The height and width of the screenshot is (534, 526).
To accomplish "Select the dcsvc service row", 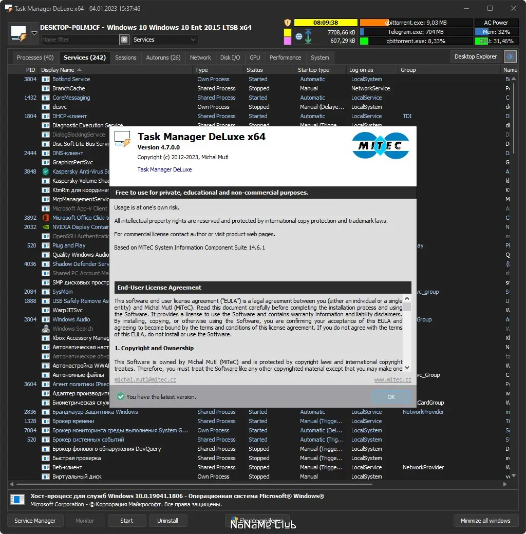I will (x=259, y=107).
